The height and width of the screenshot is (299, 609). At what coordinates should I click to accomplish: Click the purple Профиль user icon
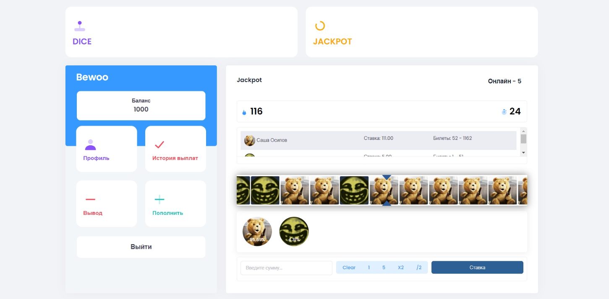[x=90, y=145]
